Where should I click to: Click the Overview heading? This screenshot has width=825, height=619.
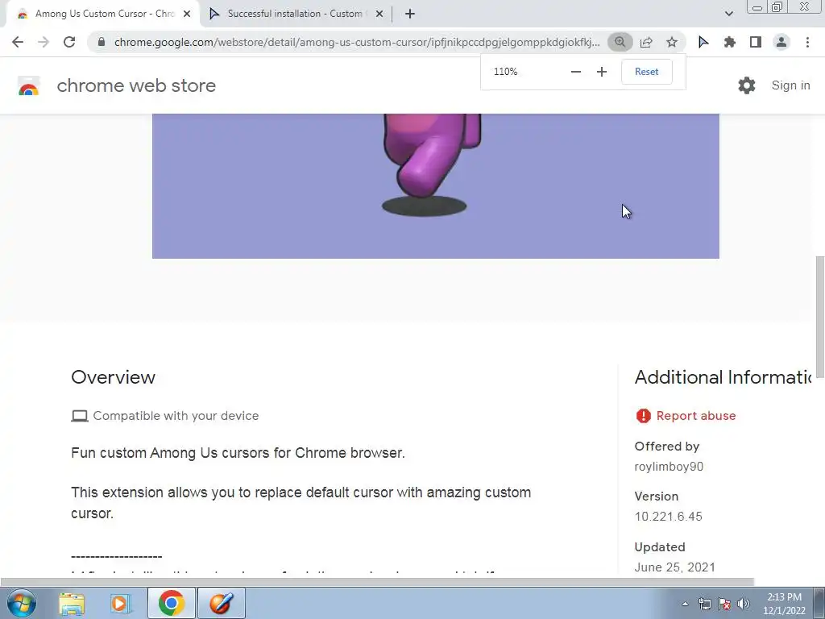pyautogui.click(x=113, y=377)
